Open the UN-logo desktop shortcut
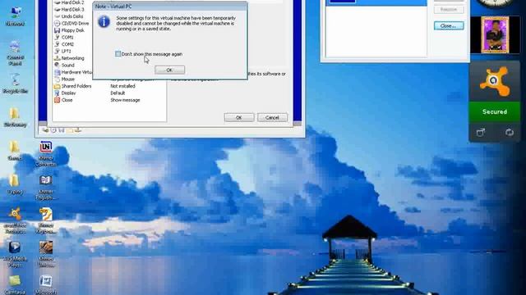Viewport: 526px width, 295px height. (x=46, y=153)
